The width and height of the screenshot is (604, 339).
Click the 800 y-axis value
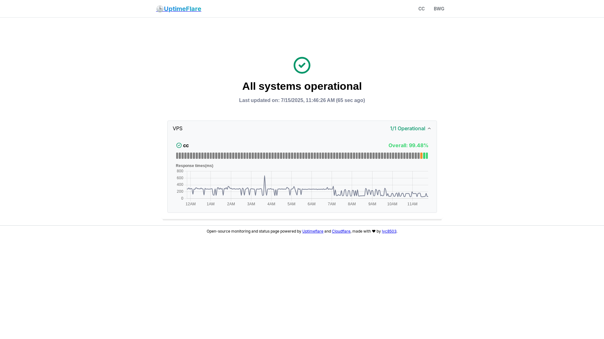click(x=180, y=171)
